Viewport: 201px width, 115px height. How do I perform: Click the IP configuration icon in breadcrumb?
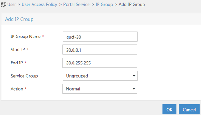pos(3,4)
